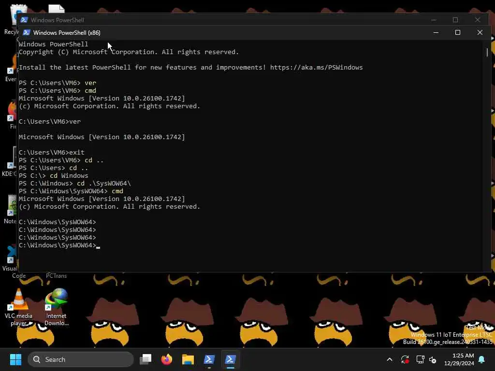Click the https://aka.ms/PSWindows link text
495x371 pixels.
point(316,67)
